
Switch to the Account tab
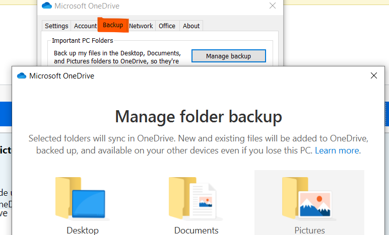(x=85, y=26)
